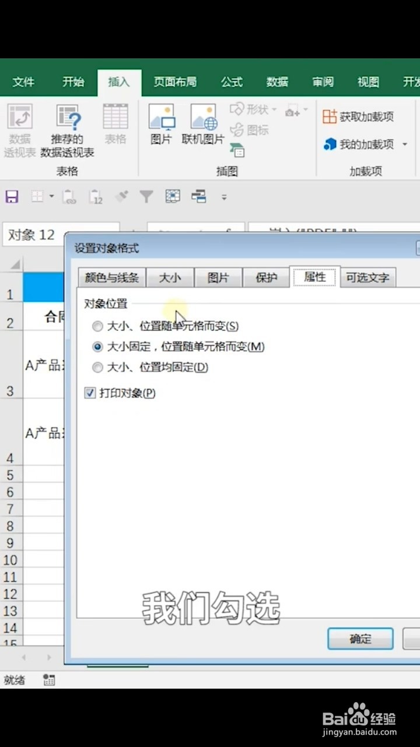This screenshot has width=420, height=747.
Task: Select the 插入 ribbon tab
Action: [x=119, y=82]
